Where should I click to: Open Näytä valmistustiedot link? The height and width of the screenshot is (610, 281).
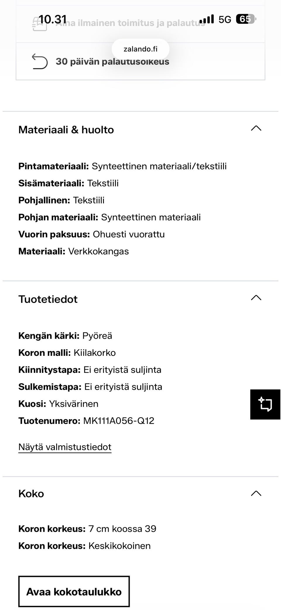65,447
